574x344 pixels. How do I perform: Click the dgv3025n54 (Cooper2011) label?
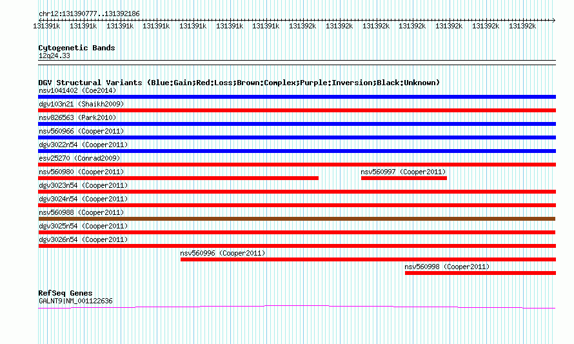[83, 226]
